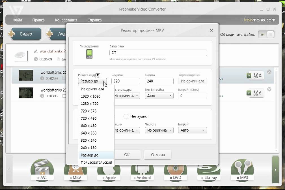Image resolution: width=285 pixels, height=190 pixels.
Task: Play the 00:03:12 worldoftanks clip
Action: [x=249, y=93]
